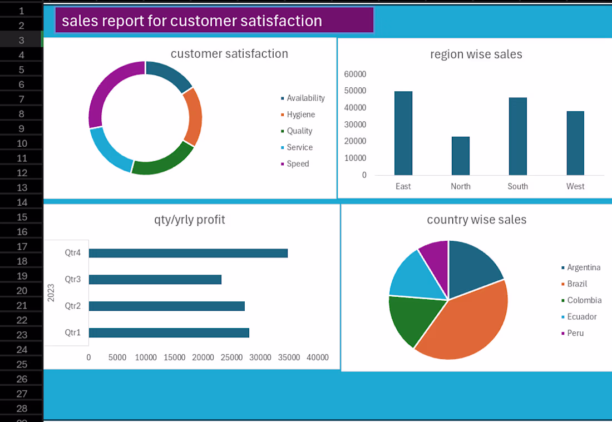Select row header 20

[x=21, y=291]
